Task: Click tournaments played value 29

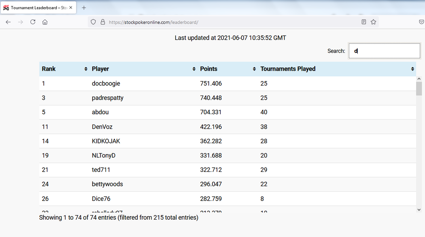Action: coord(264,170)
